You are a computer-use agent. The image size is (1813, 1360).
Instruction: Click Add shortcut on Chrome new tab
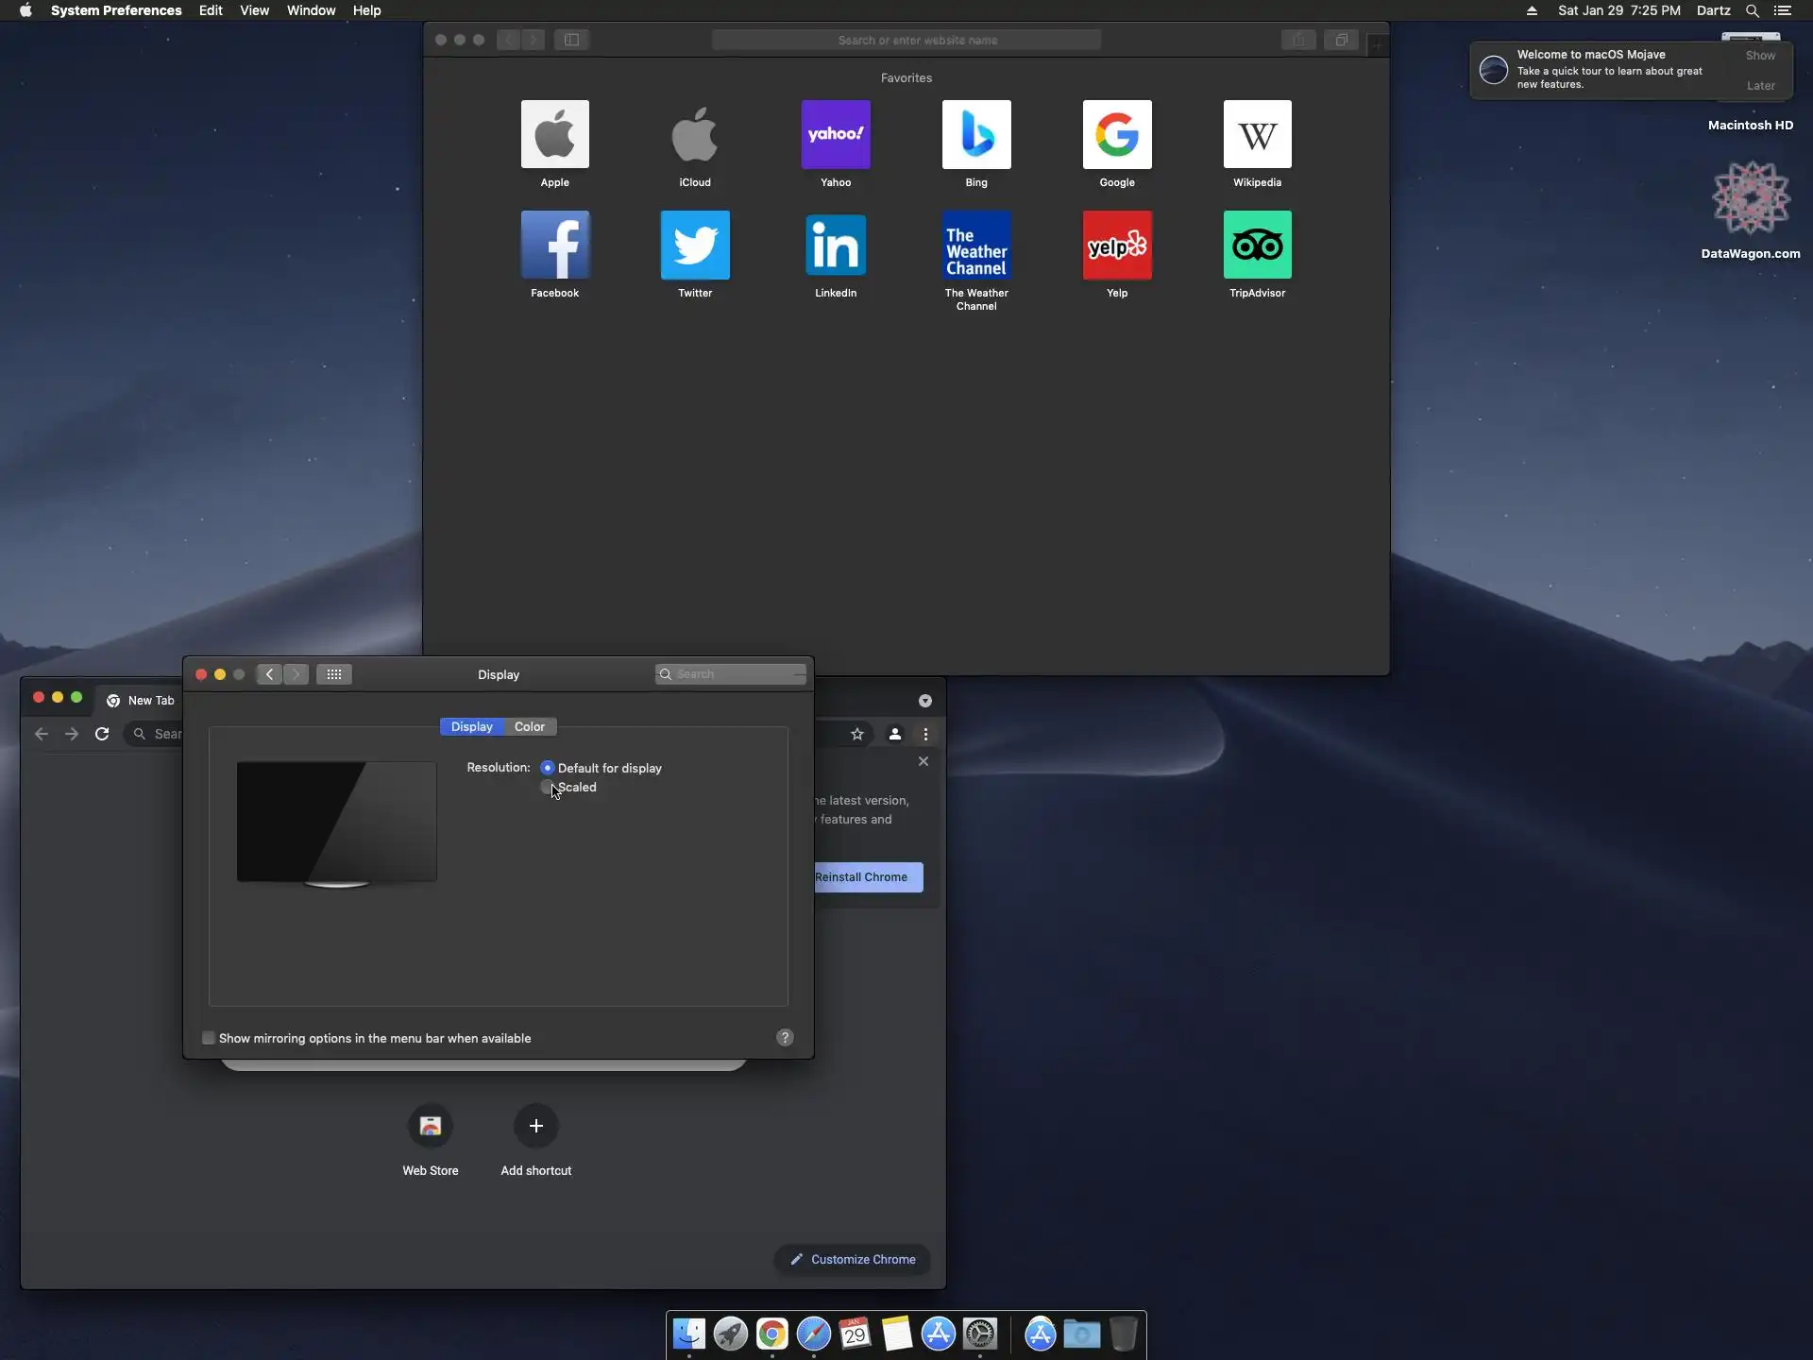tap(535, 1127)
